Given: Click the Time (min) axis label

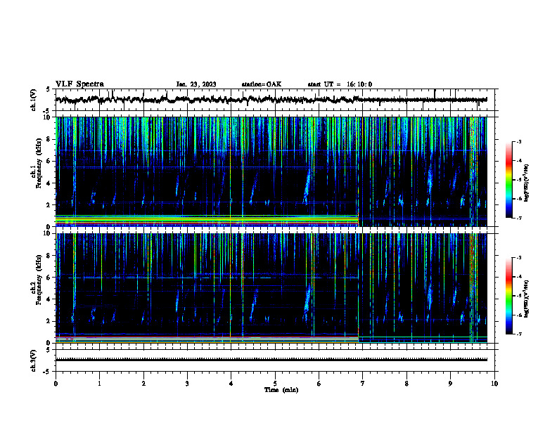Looking at the screenshot, I should pos(281,390).
